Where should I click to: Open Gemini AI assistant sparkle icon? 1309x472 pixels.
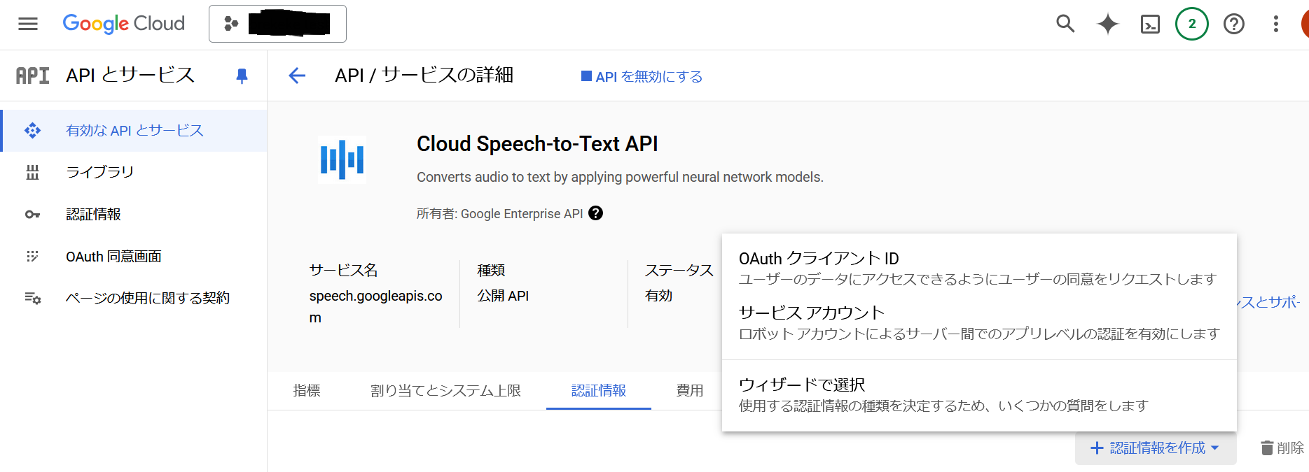1107,24
